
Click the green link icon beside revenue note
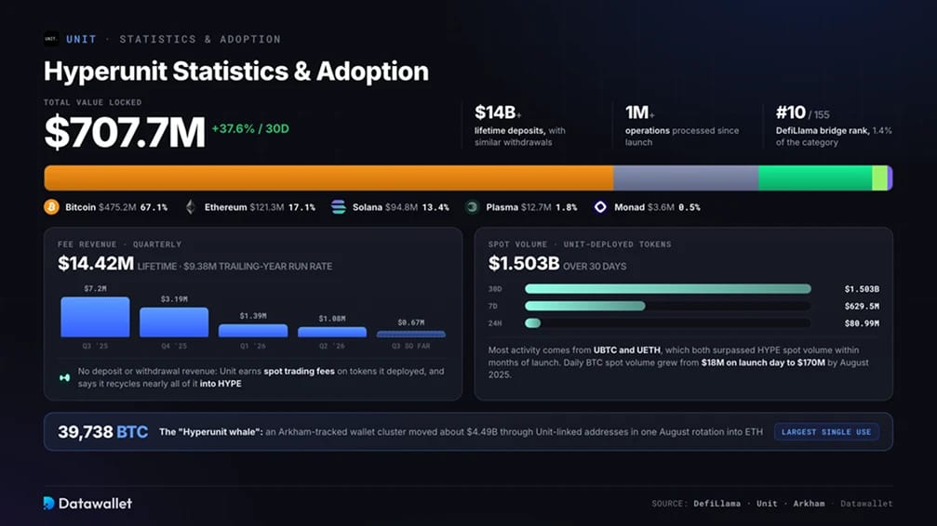tap(64, 377)
